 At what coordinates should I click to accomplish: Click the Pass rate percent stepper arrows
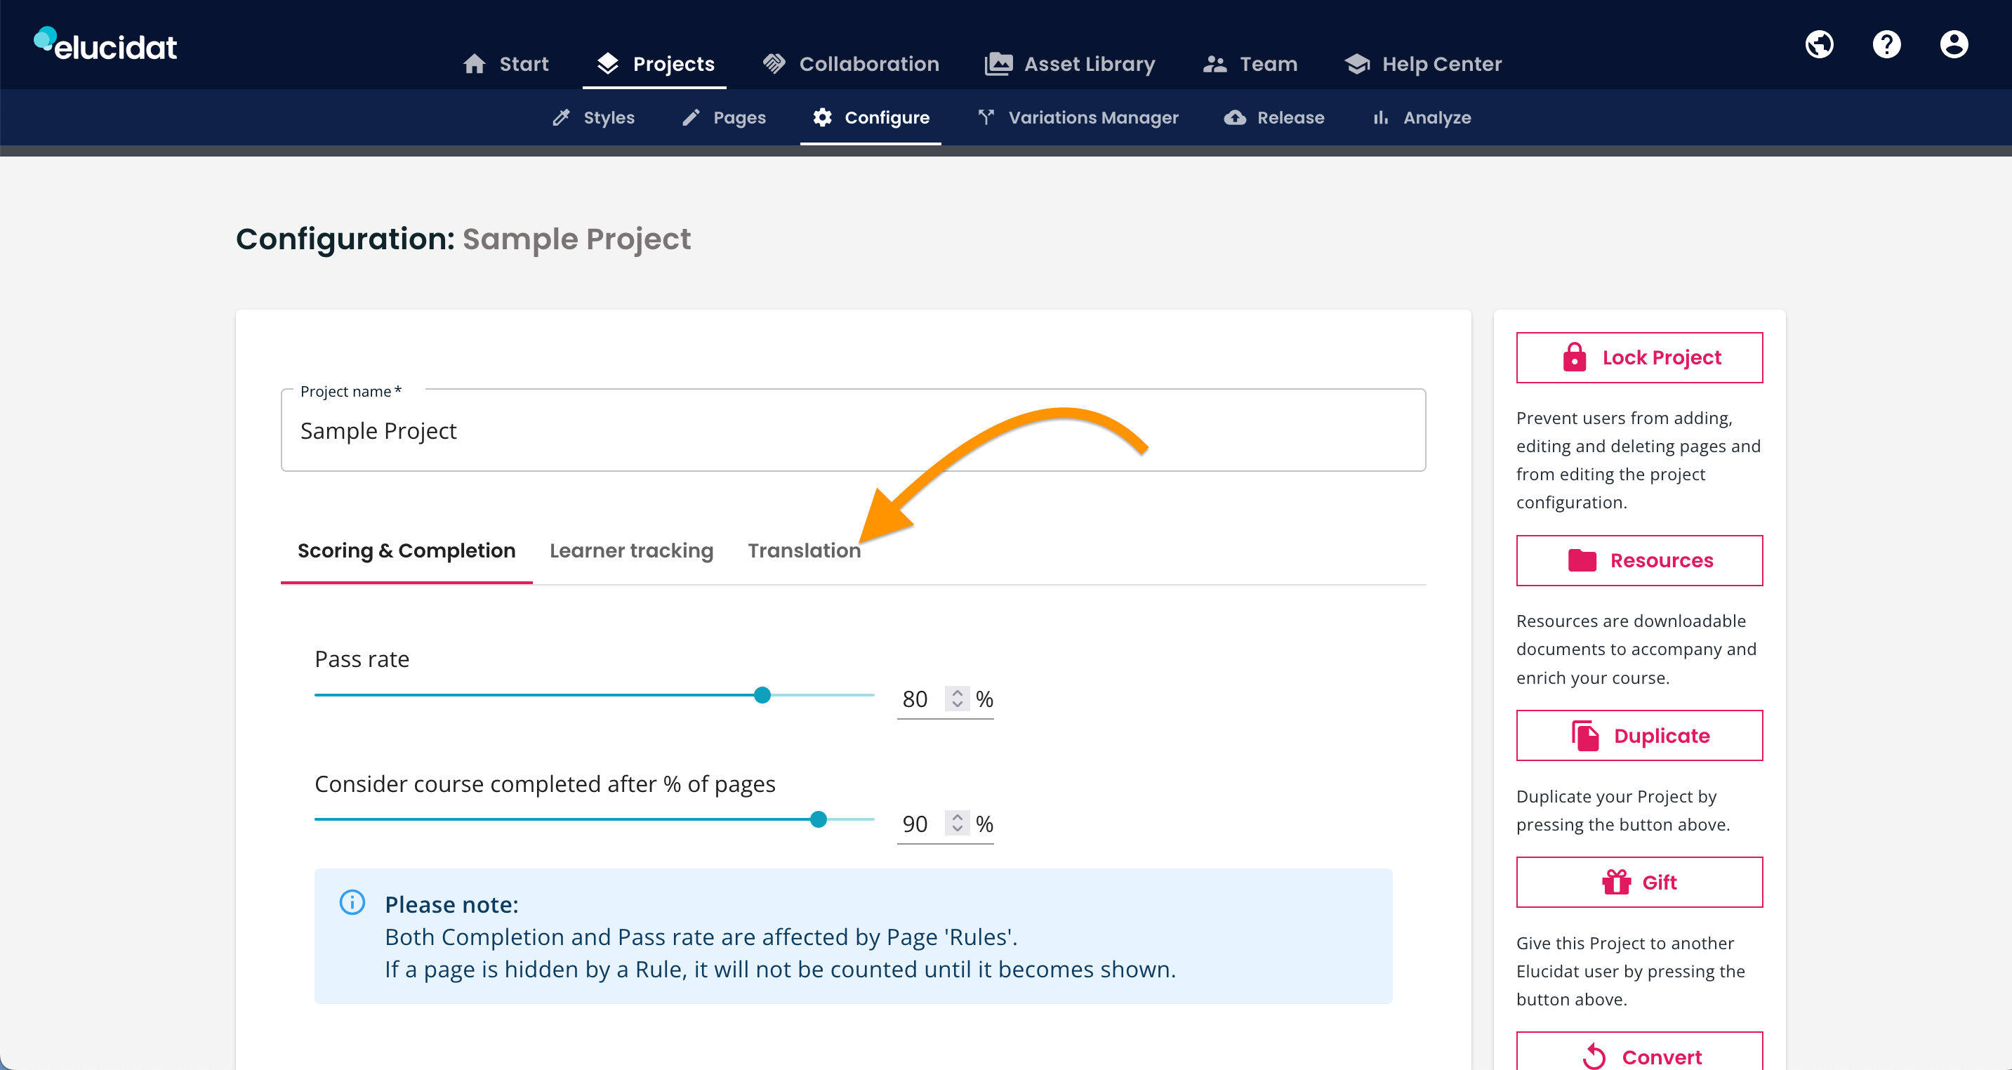[x=957, y=698]
